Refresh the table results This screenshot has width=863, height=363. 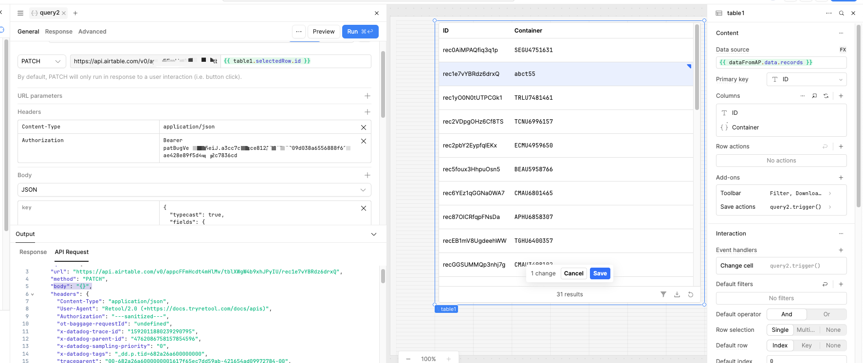[x=691, y=294]
